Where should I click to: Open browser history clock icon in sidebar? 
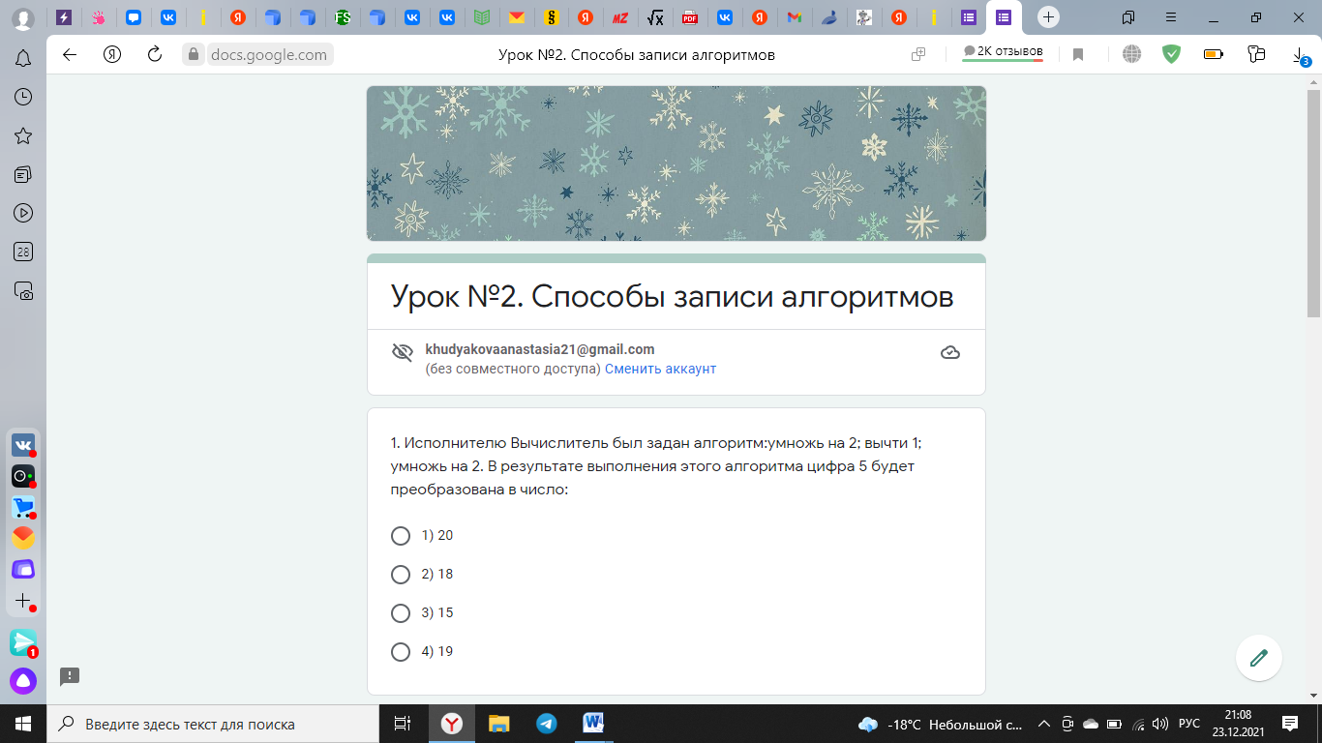23,97
